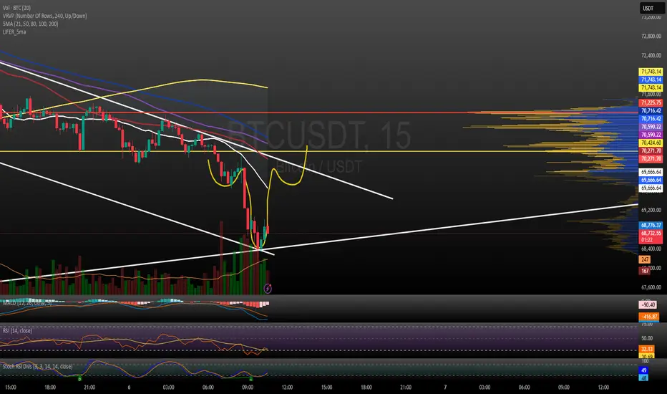Click the blue 68,776.37 price label
Viewport: 667px width, 394px height.
click(651, 226)
